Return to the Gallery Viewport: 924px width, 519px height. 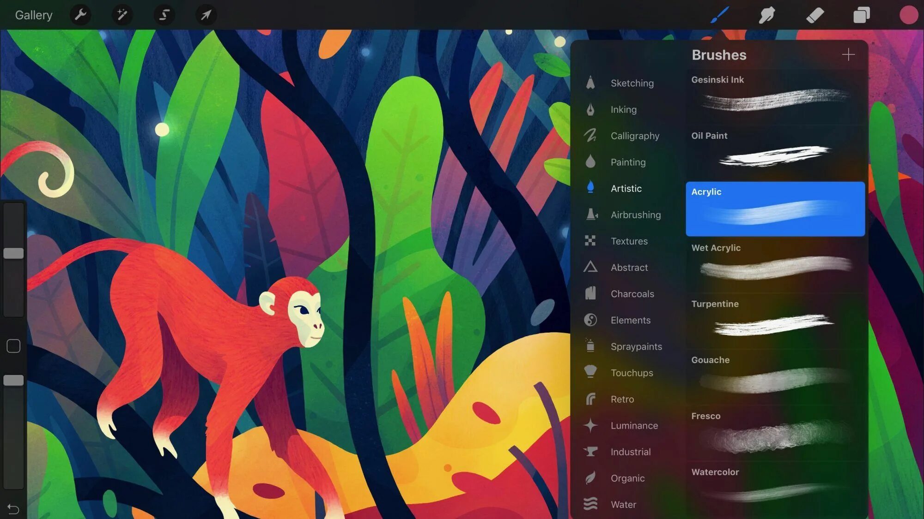pos(34,15)
